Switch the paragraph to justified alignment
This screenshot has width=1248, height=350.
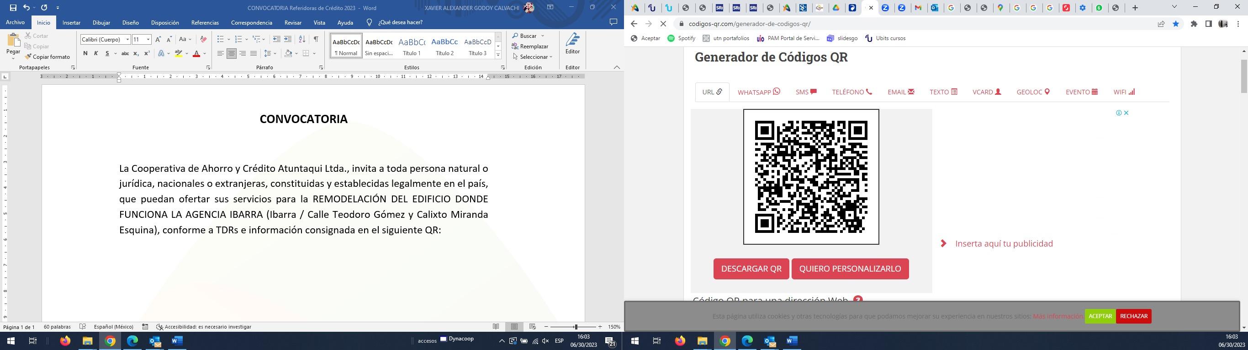[254, 53]
